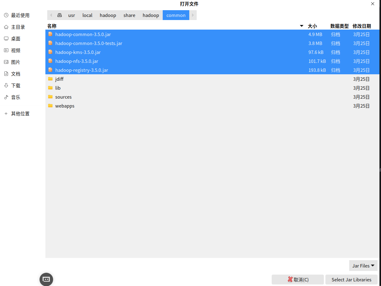Go to 主目录 home folder
Viewport: 381px width, 286px height.
click(x=18, y=27)
